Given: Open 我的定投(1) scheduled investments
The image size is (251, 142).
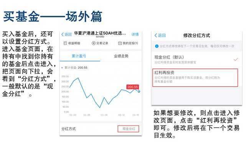Looking at the screenshot, I should click(x=128, y=43).
